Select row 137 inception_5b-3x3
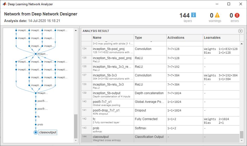 tap(160, 77)
